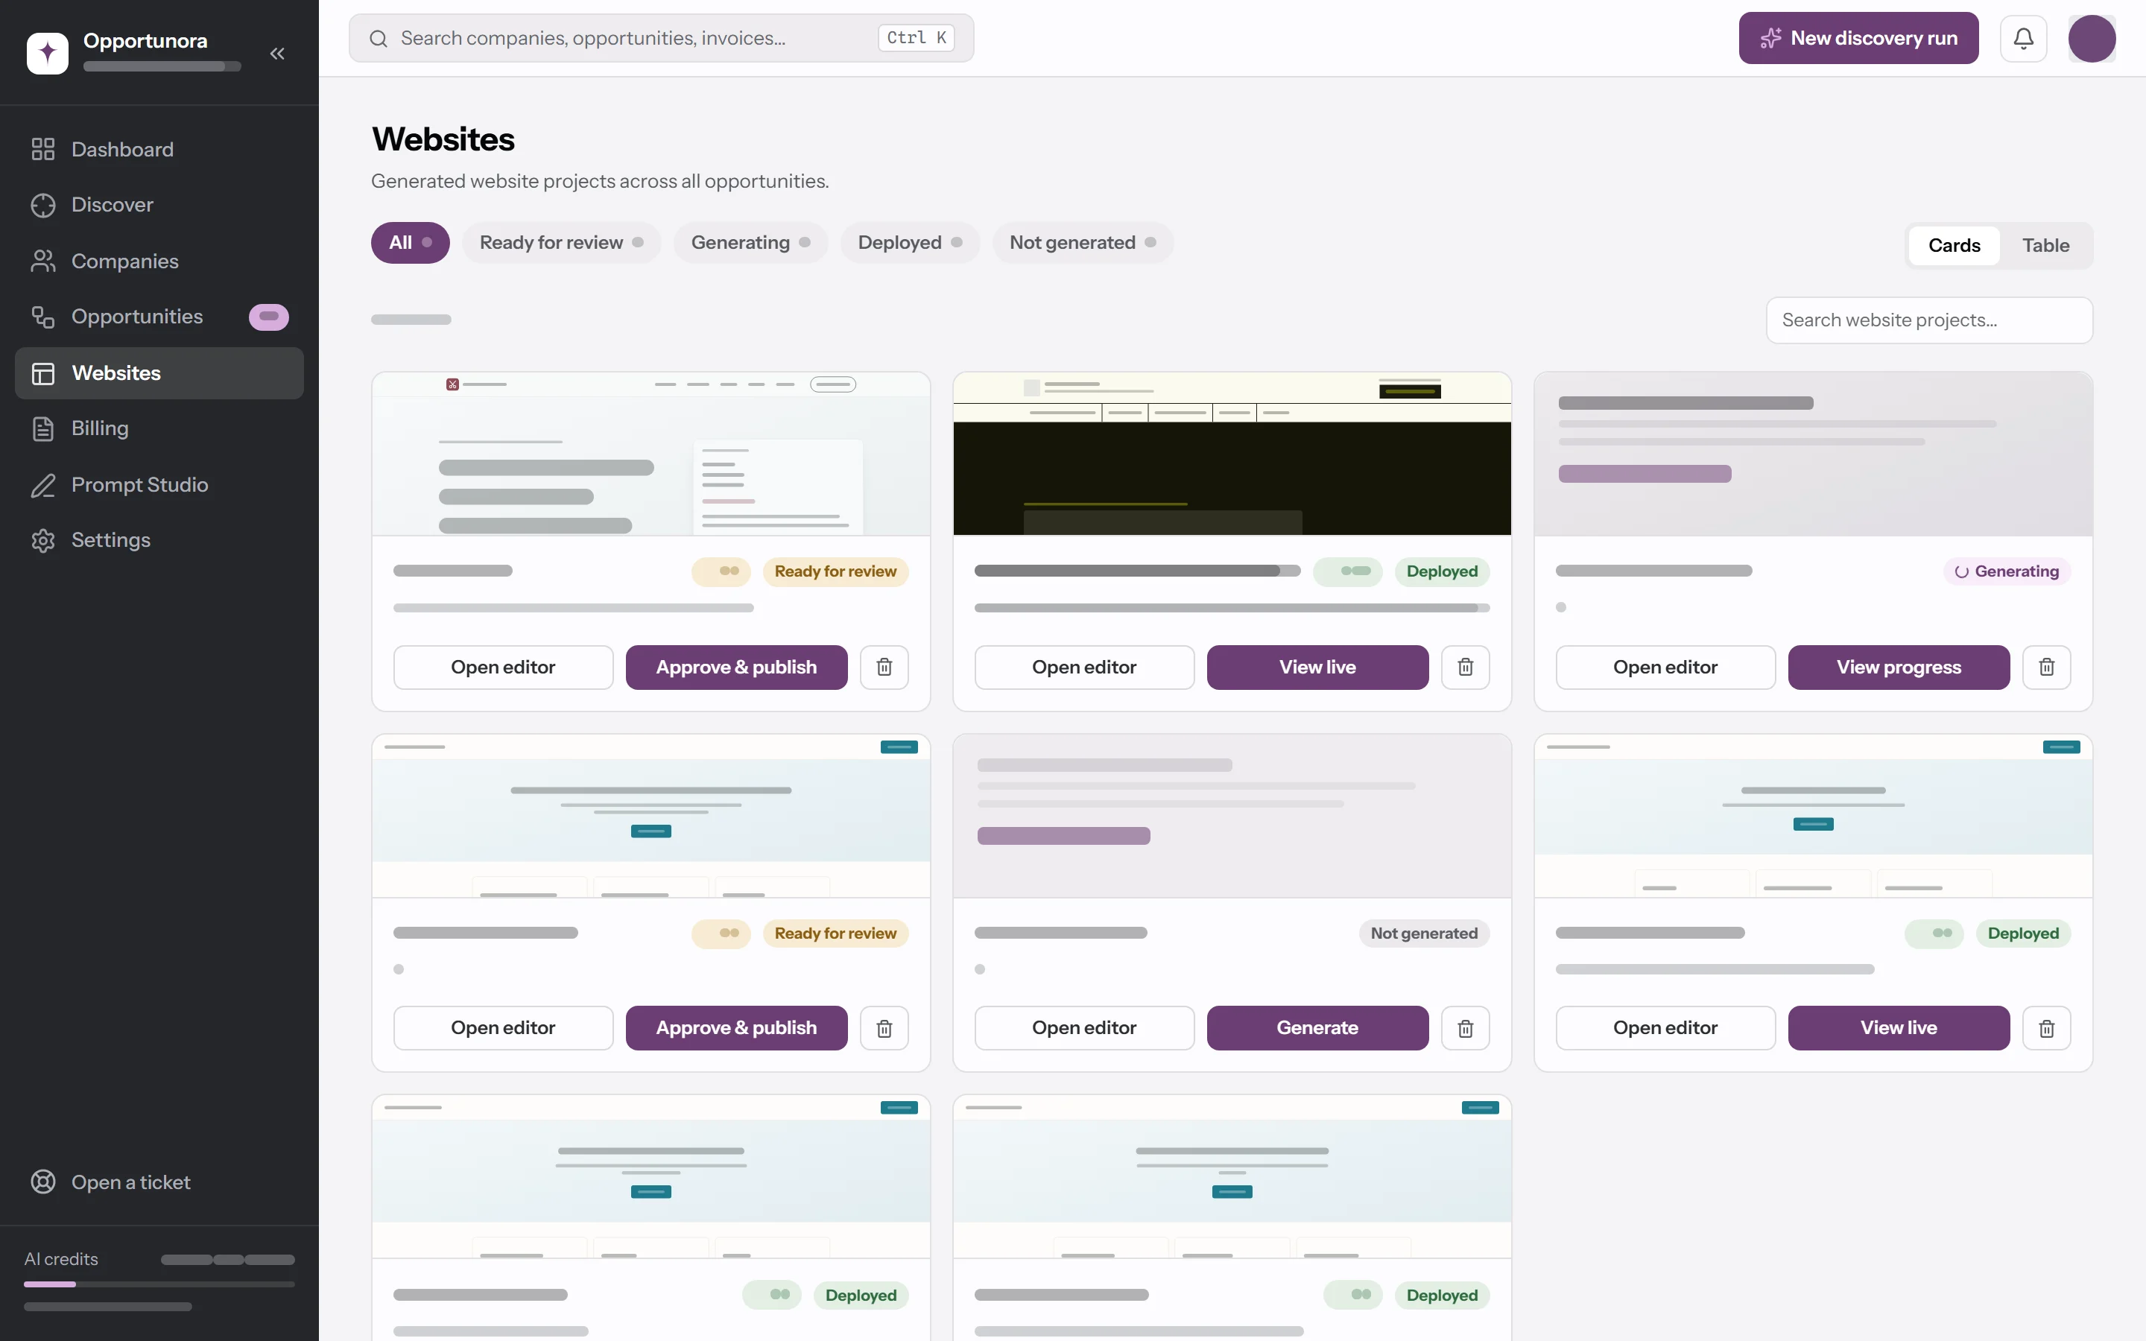Click the Opportunora logo icon
Screen dimensions: 2146x1341
tap(48, 53)
